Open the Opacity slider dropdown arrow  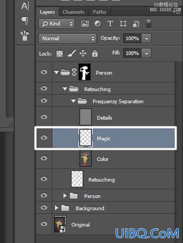(146, 38)
